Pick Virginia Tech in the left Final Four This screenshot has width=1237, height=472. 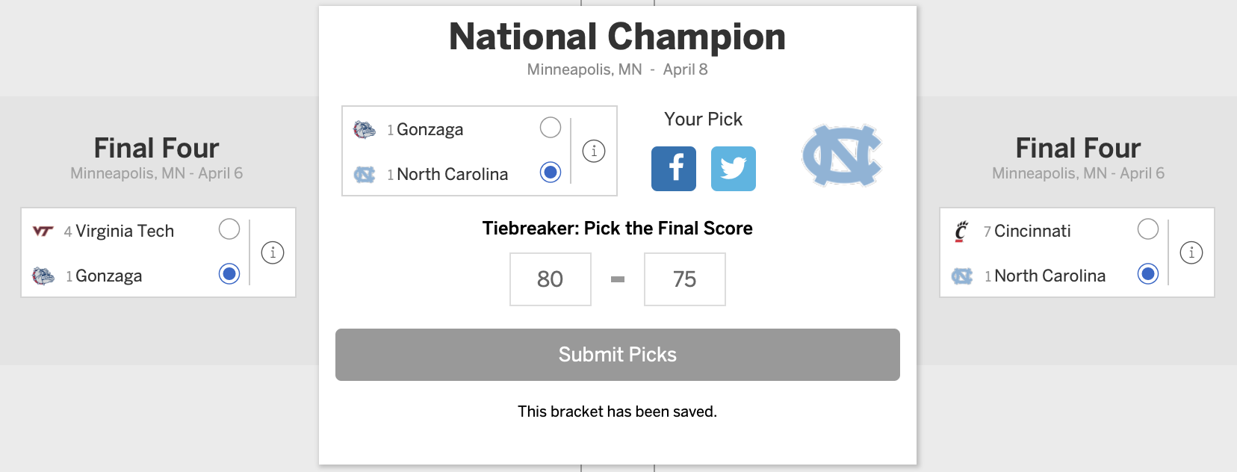pyautogui.click(x=229, y=229)
